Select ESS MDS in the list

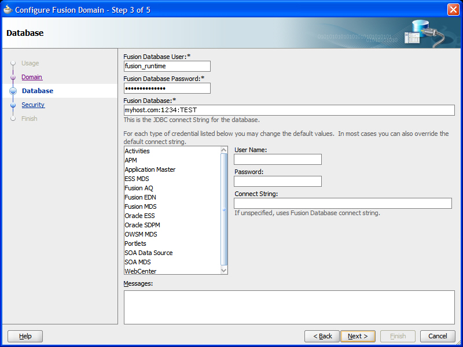[172, 179]
